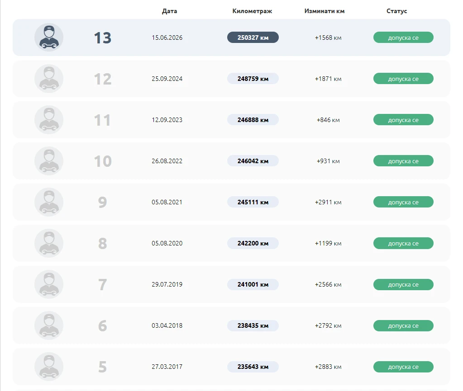Click the 'допуска се' status for 12.09.2023
463x391 pixels.
[403, 120]
